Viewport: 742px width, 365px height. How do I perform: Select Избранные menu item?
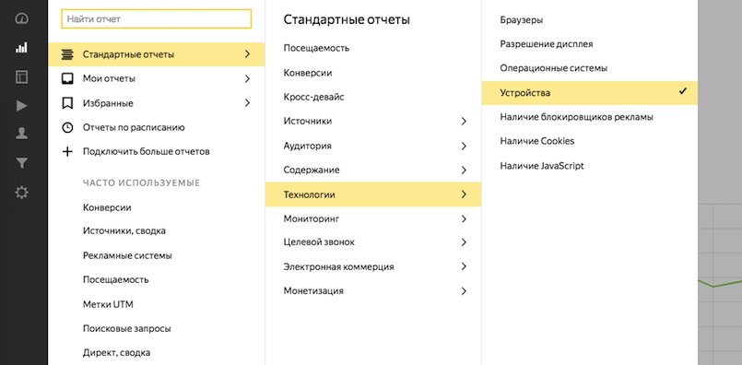156,103
